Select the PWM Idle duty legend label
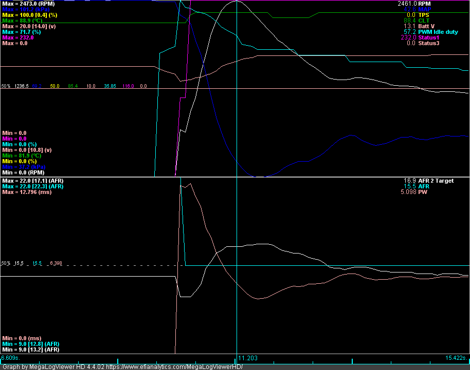The height and width of the screenshot is (370, 470). pyautogui.click(x=438, y=32)
